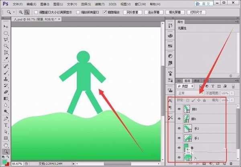The height and width of the screenshot is (167, 241).
Task: Select the Move tool in the toolbox
Action: (6, 26)
